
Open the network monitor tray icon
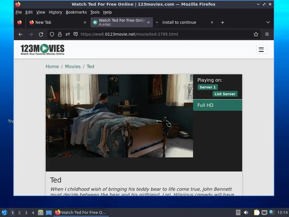[x=264, y=212]
